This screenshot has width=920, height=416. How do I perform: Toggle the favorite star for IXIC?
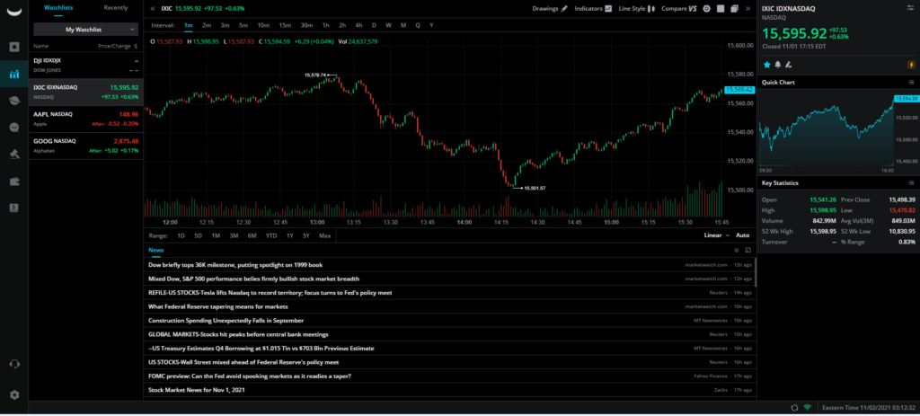[x=766, y=65]
